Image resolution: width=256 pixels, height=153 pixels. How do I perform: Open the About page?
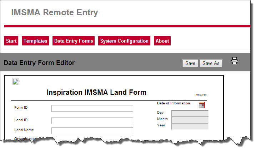pos(162,41)
